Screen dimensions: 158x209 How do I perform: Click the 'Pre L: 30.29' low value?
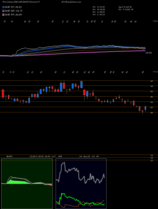coord(99,12)
